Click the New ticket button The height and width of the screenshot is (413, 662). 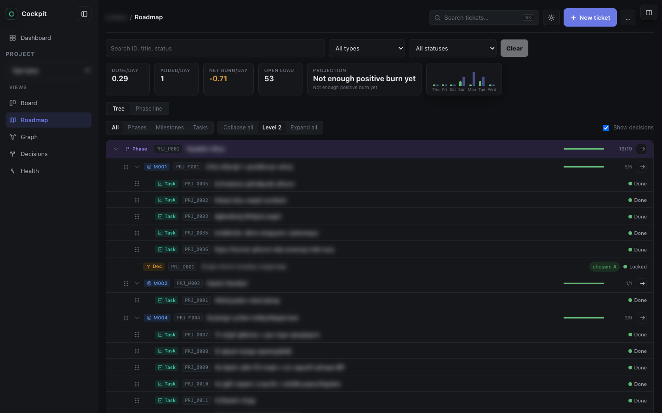tap(590, 17)
